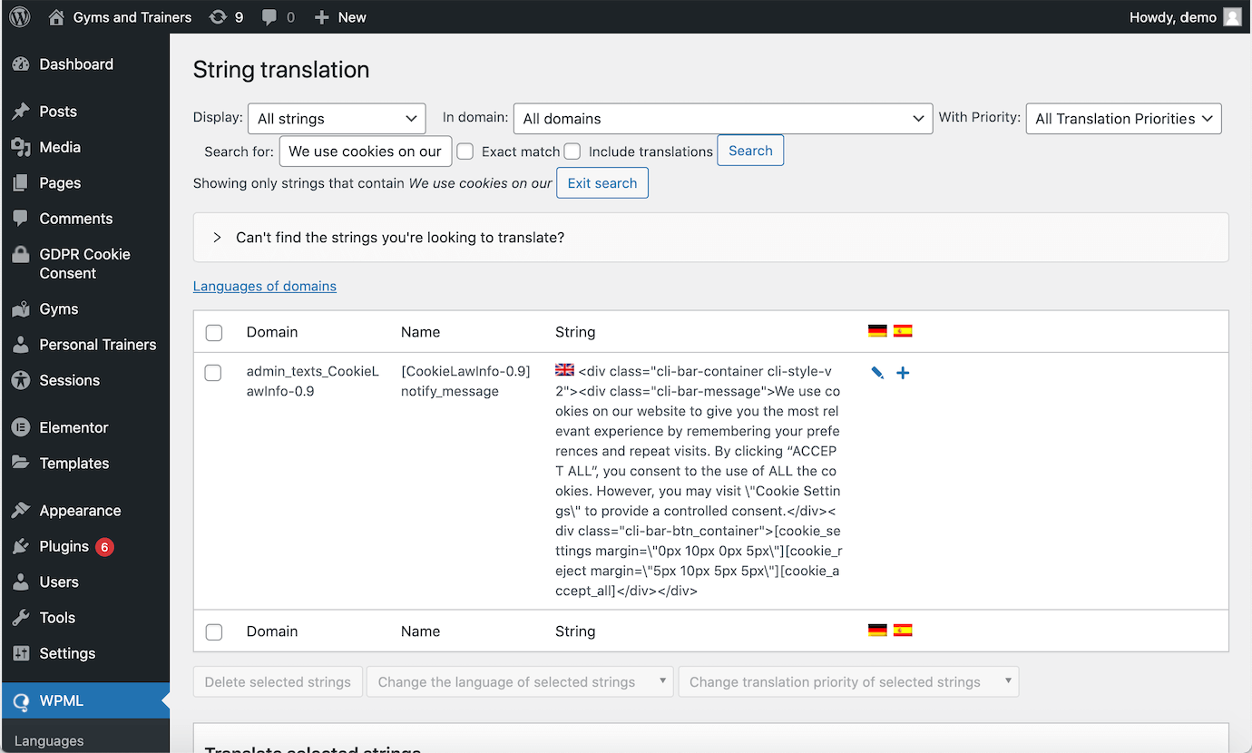This screenshot has width=1252, height=753.
Task: Click the Spanish flag column header
Action: tap(903, 330)
